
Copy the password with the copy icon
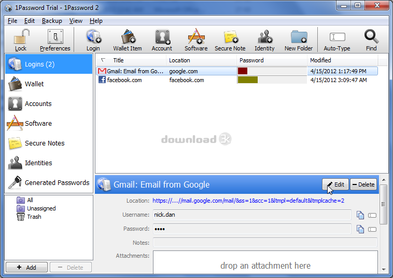360,229
